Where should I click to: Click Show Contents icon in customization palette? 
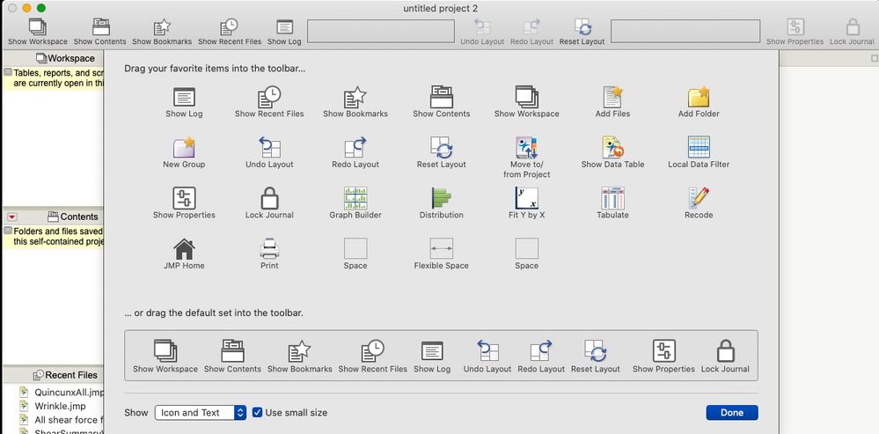tap(441, 97)
